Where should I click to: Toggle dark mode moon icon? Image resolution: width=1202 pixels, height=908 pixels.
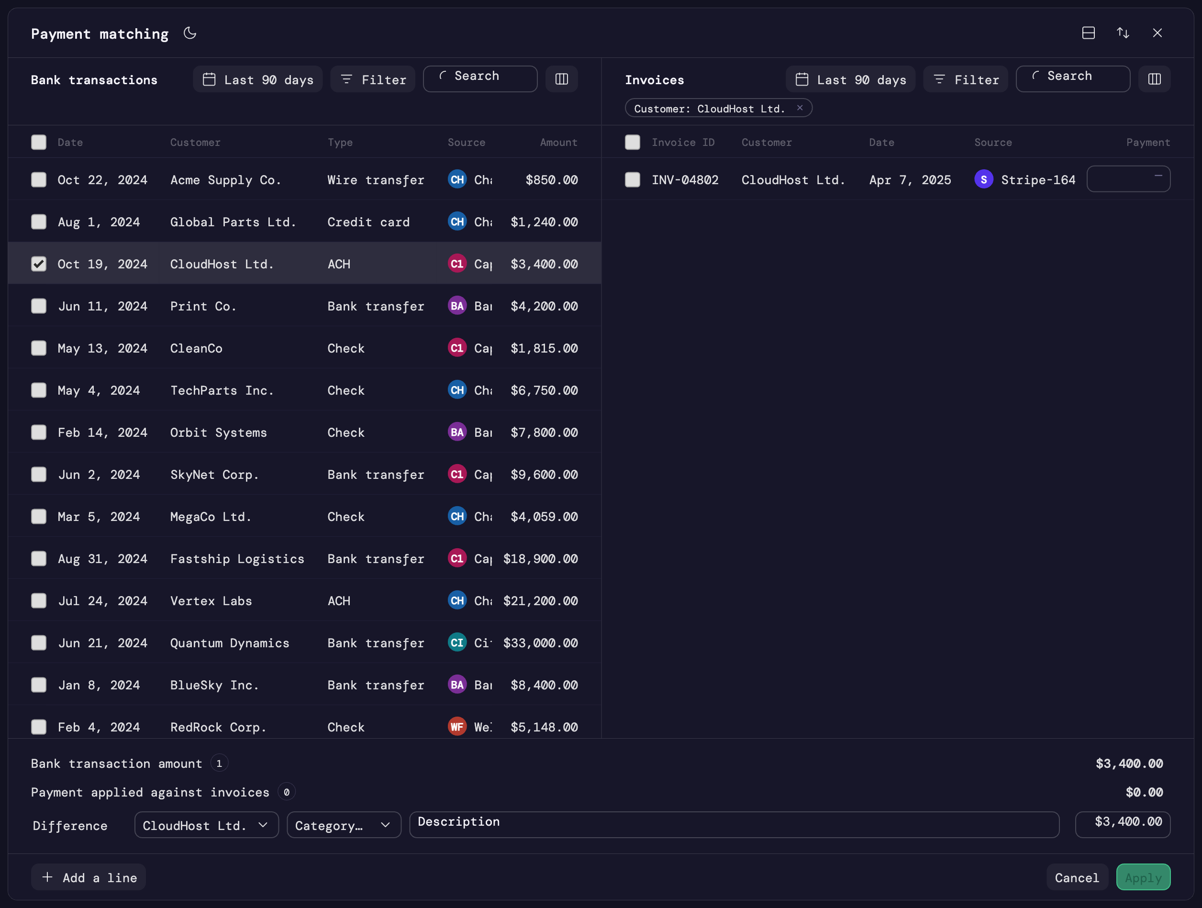[x=189, y=33]
